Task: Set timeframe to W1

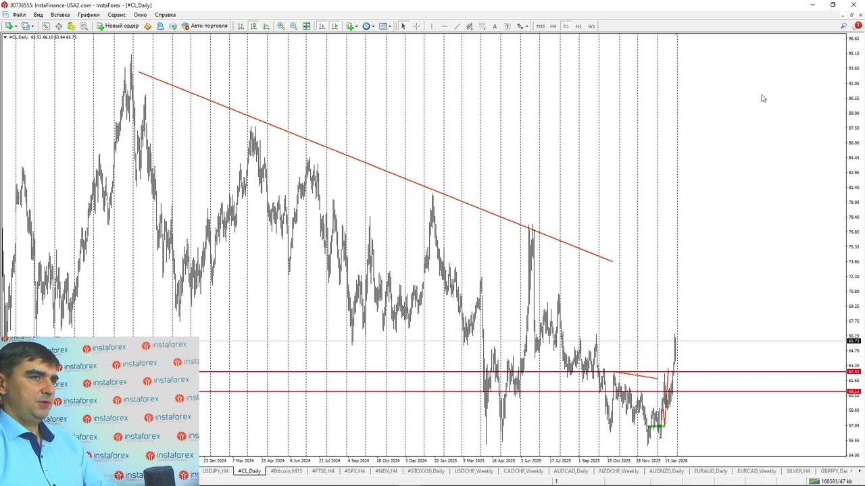Action: coord(591,26)
